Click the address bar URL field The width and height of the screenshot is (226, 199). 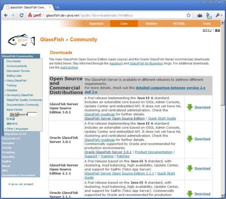coord(107,16)
